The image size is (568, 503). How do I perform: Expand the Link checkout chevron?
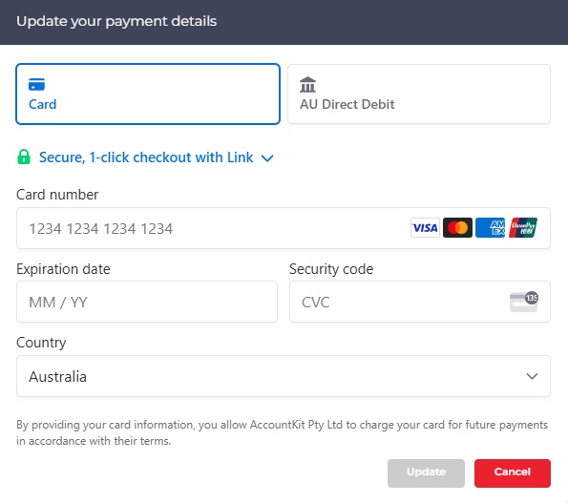(267, 158)
